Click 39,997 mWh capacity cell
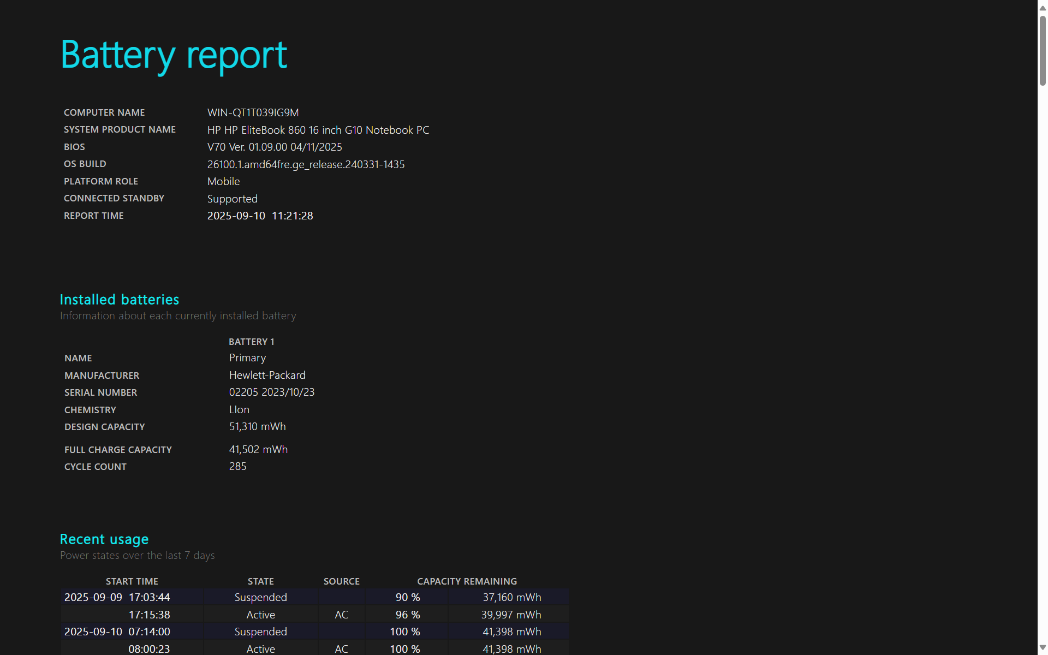The width and height of the screenshot is (1048, 655). [x=511, y=615]
